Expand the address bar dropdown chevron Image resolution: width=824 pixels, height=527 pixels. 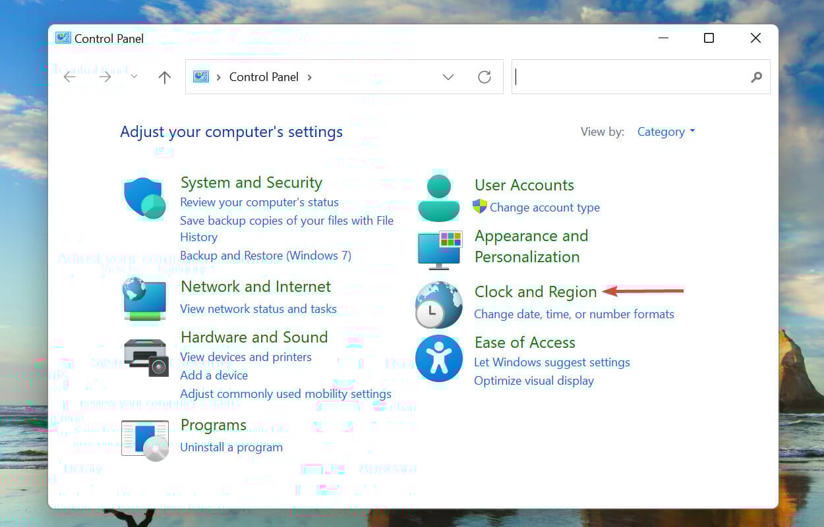(x=448, y=77)
